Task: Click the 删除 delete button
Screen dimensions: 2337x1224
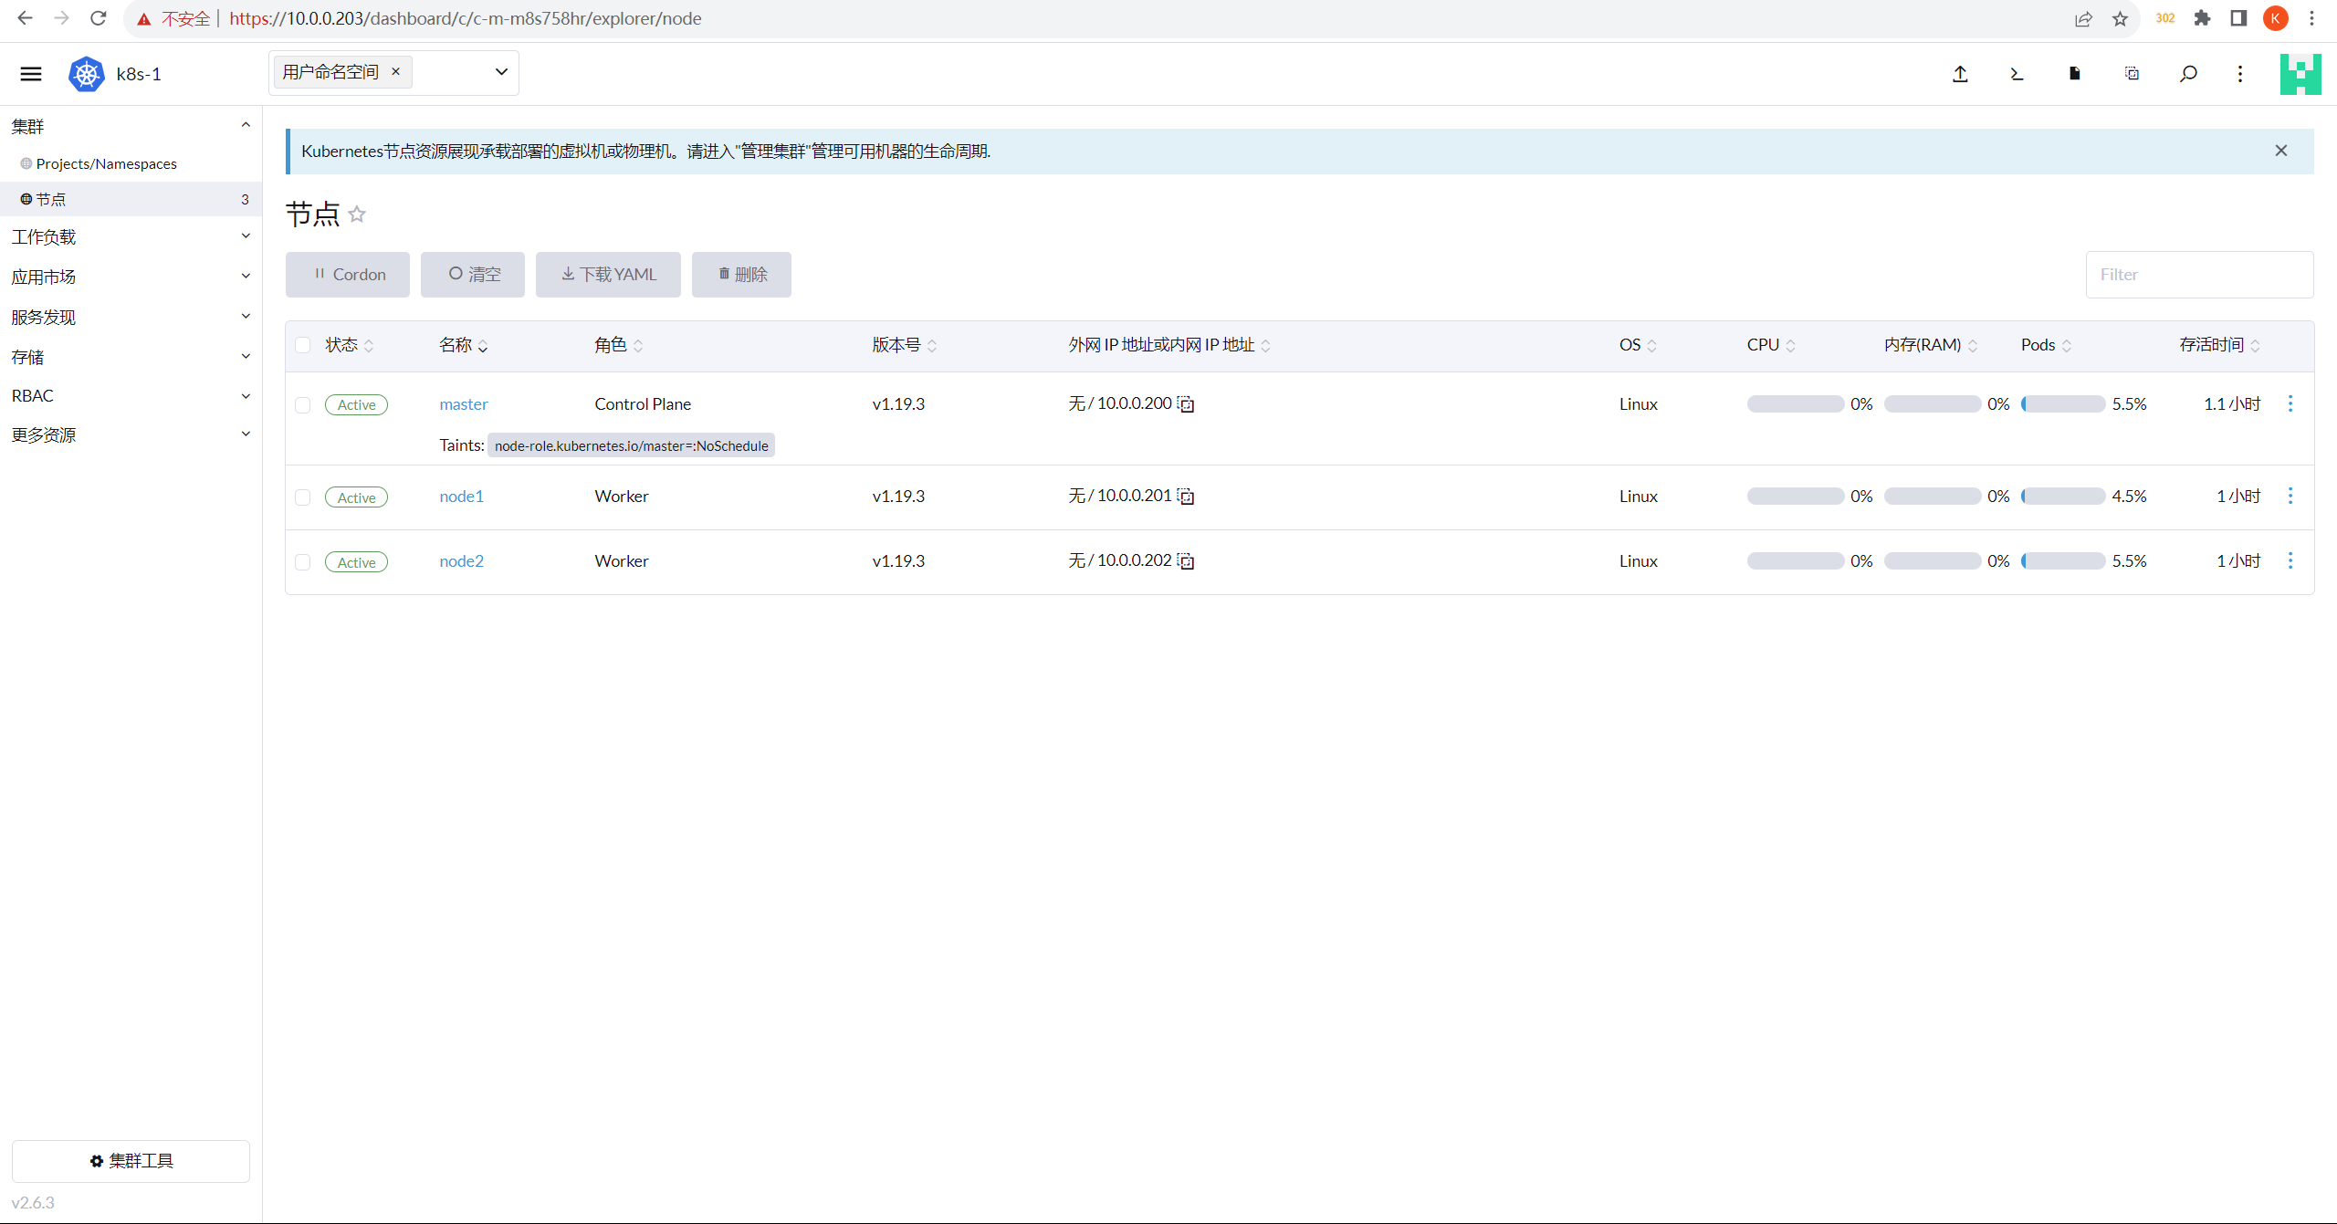Action: tap(741, 275)
